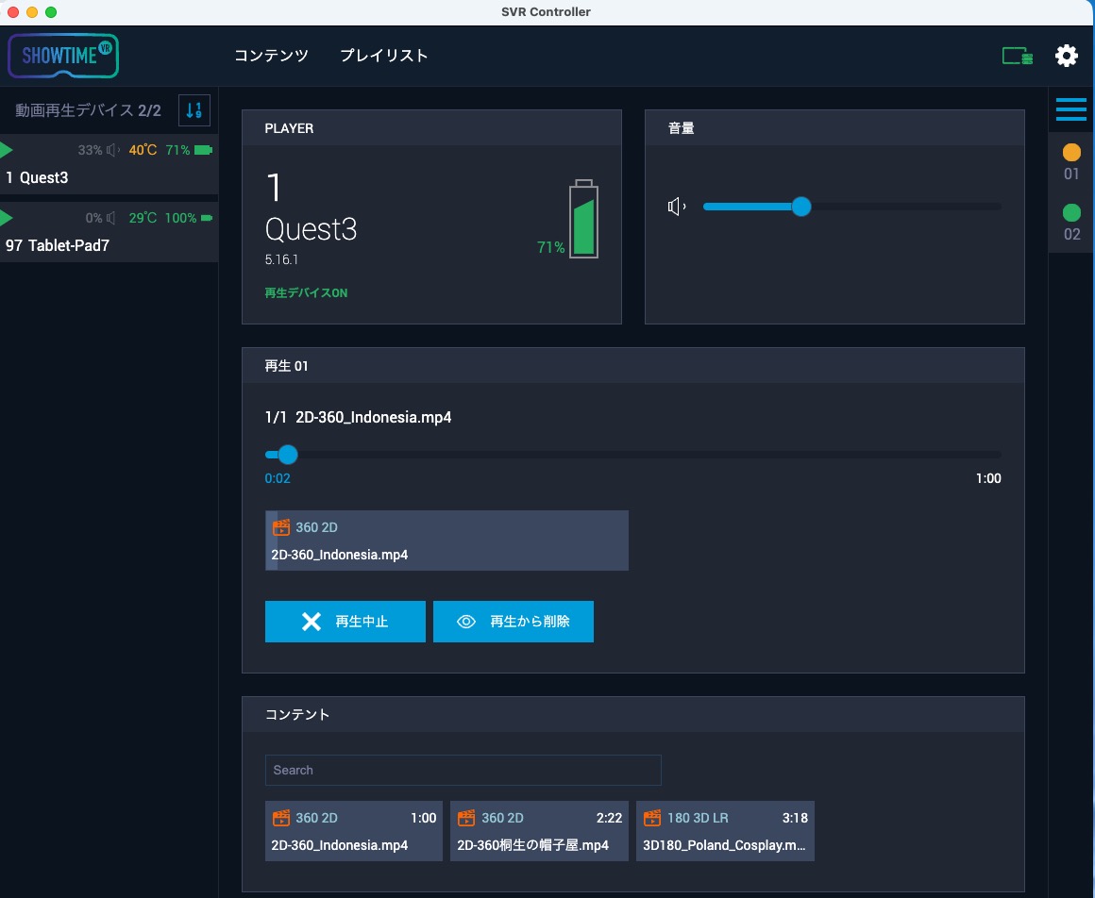The height and width of the screenshot is (898, 1095).
Task: Open the コンテンツ tab
Action: (x=271, y=56)
